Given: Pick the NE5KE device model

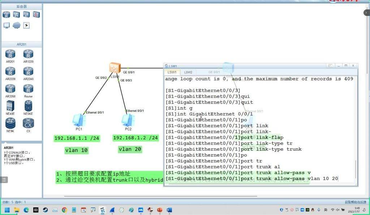Looking at the screenshot, I should [28, 108].
